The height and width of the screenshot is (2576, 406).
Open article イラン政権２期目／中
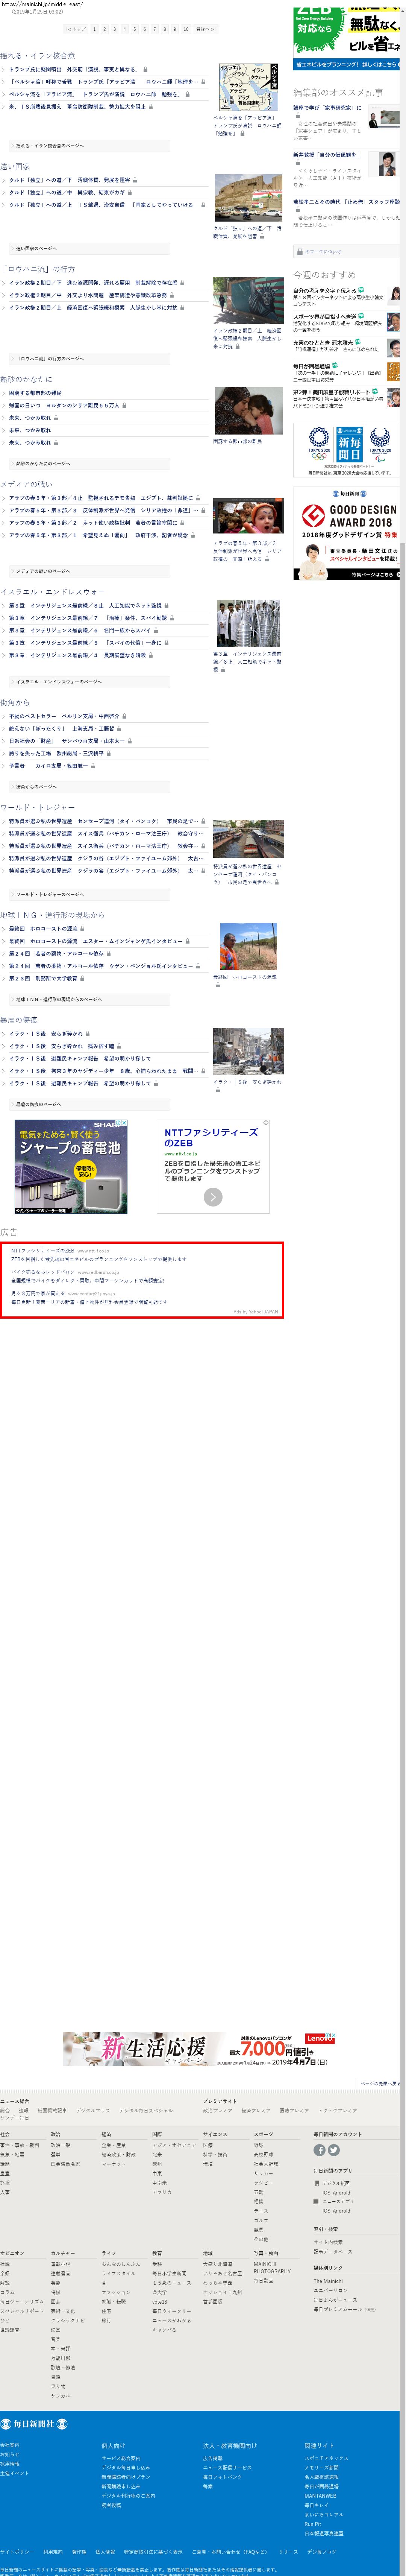(x=88, y=295)
